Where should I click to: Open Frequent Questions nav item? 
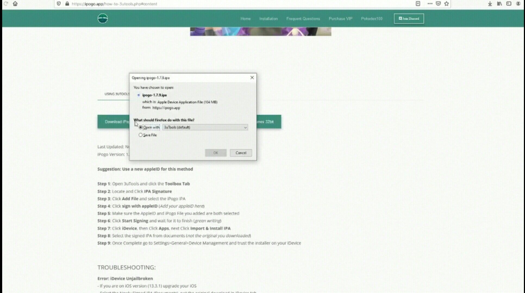pyautogui.click(x=303, y=19)
